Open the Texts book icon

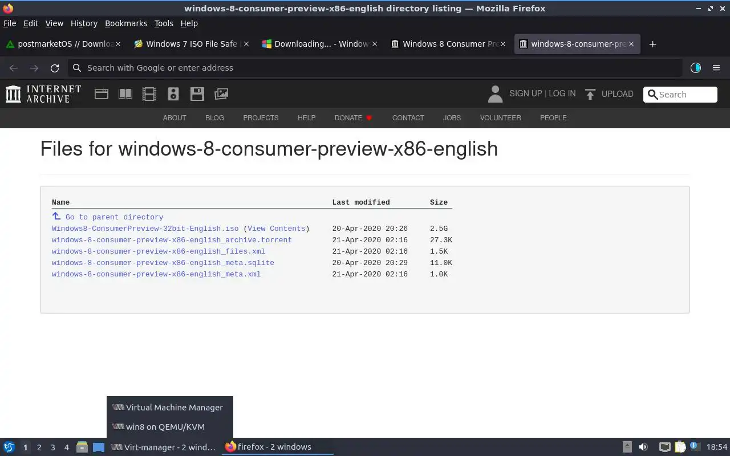tap(125, 94)
